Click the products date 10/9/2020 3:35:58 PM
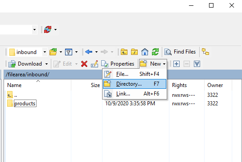Viewport: 242px width, 162px height. coord(130,104)
